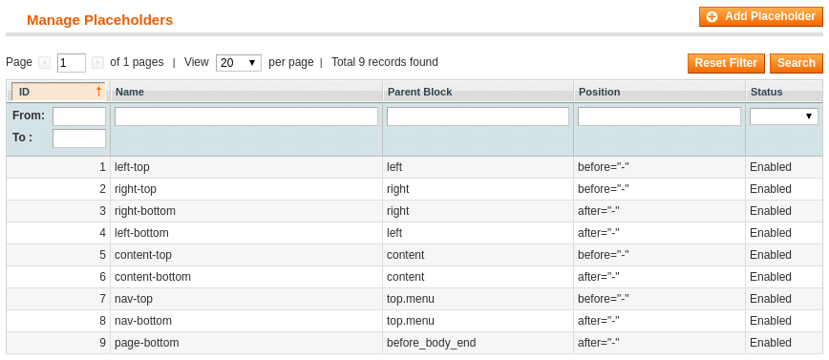Open the page-bottom placeholder row
The height and width of the screenshot is (360, 829).
point(414,343)
